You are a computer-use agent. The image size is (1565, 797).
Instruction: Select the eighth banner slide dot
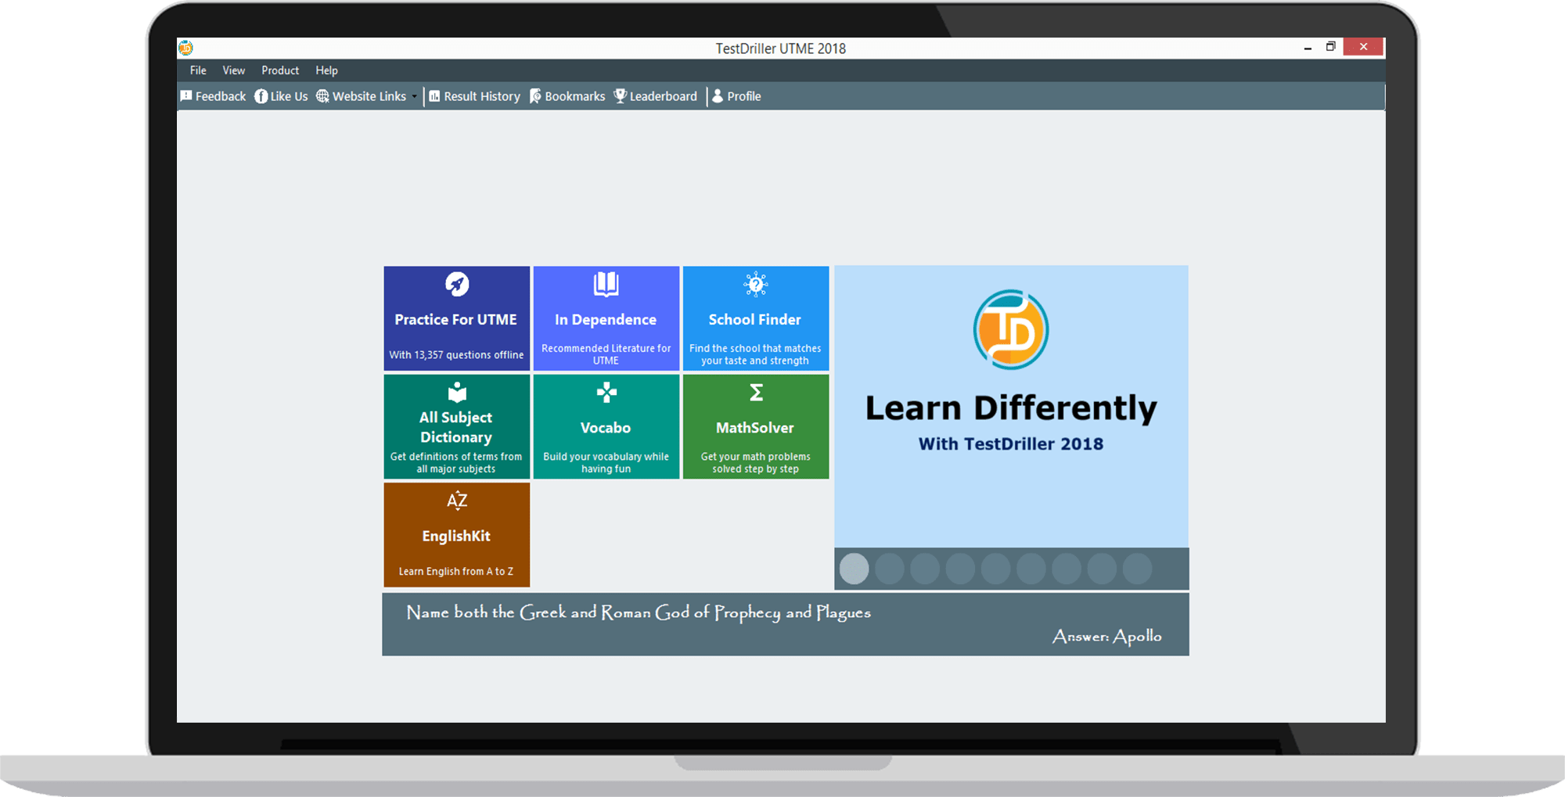(1102, 569)
